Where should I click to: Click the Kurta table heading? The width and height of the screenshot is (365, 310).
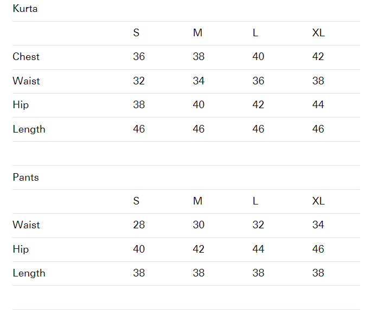pos(25,9)
